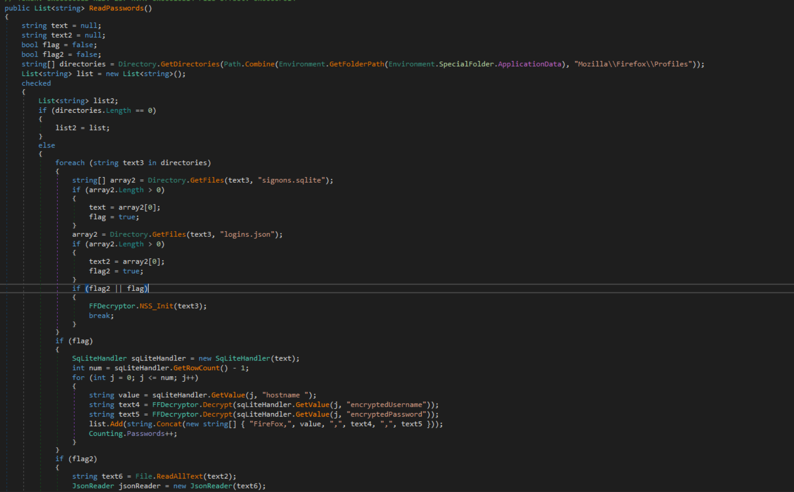Click the else keyword
The width and height of the screenshot is (794, 492).
coord(47,145)
